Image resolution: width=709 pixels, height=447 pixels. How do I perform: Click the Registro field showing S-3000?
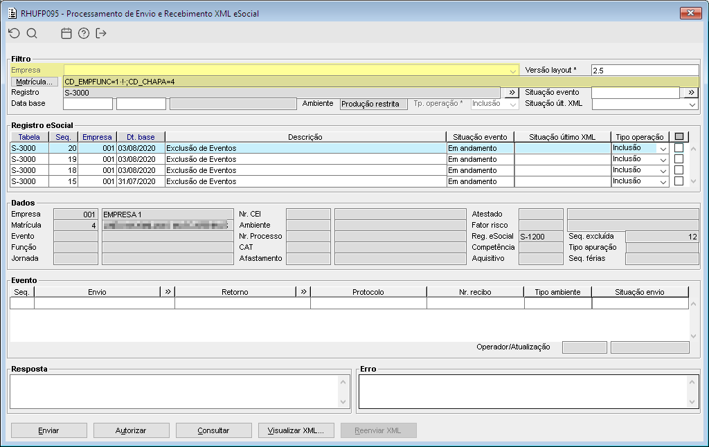(282, 93)
